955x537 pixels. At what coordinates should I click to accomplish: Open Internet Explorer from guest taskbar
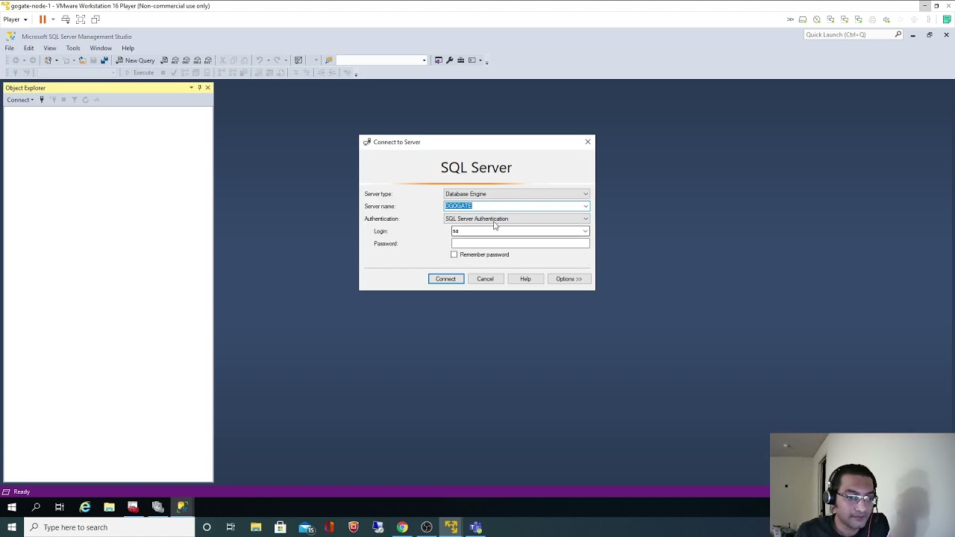(85, 507)
